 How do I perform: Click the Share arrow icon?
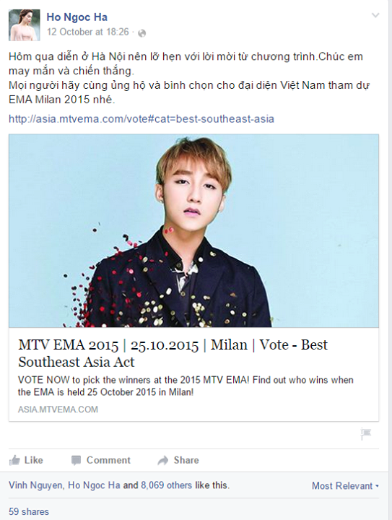coord(162,460)
